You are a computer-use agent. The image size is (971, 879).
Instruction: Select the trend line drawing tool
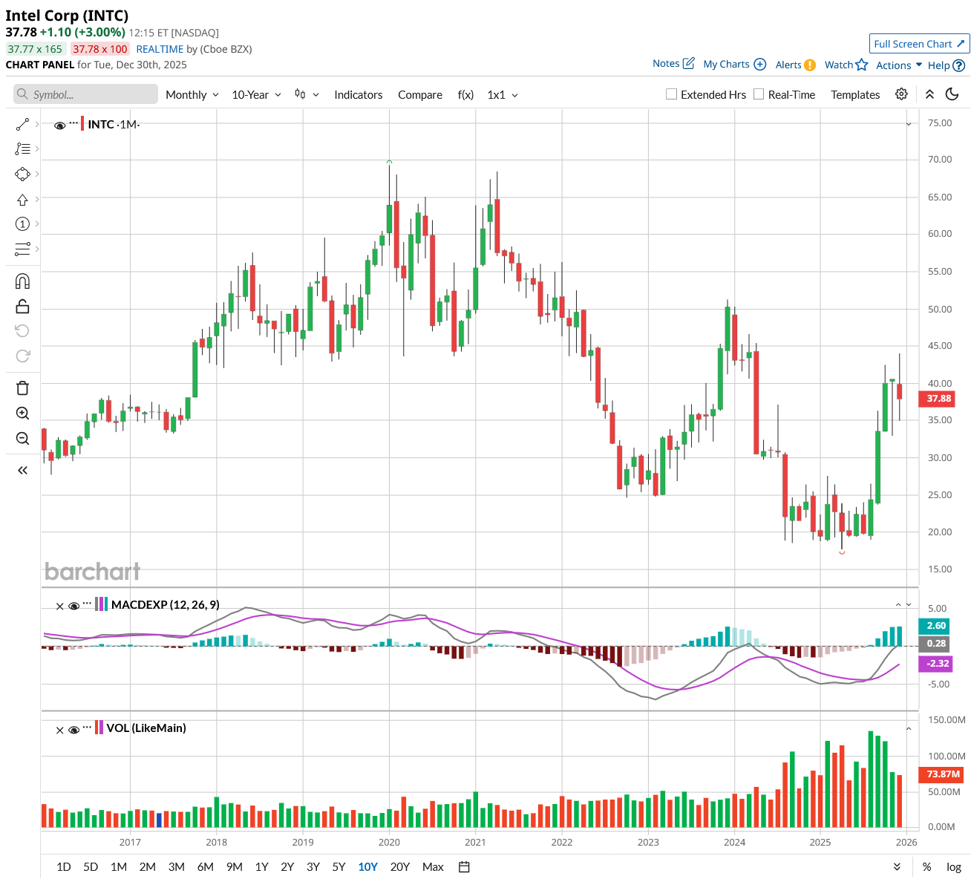[x=22, y=124]
